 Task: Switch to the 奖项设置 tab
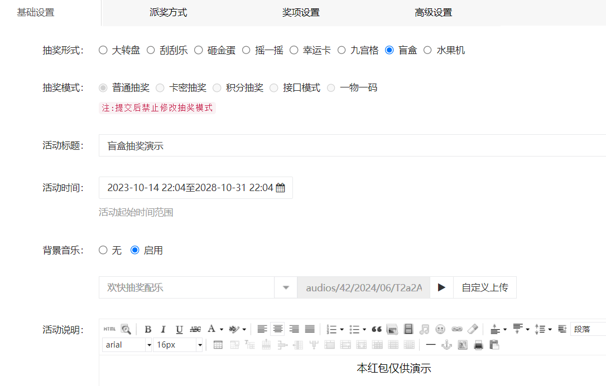tap(301, 13)
